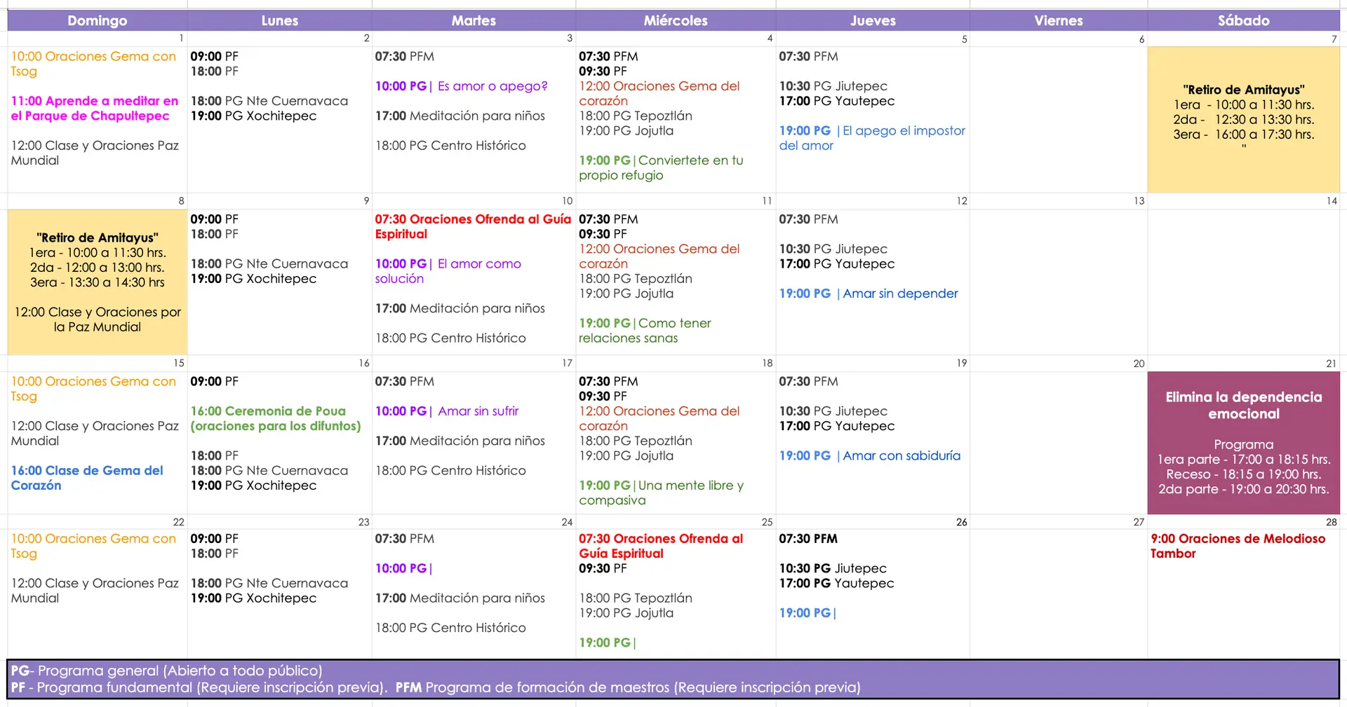Click the PG Programa general legend text
Viewport: 1347px width, 707px height.
pos(167,671)
